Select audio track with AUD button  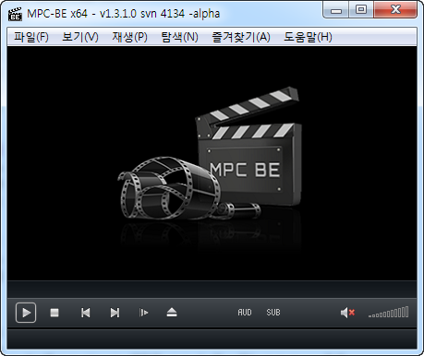tap(245, 313)
